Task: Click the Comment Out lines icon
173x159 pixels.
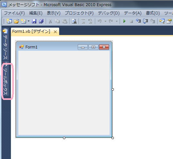Action: [x=83, y=21]
